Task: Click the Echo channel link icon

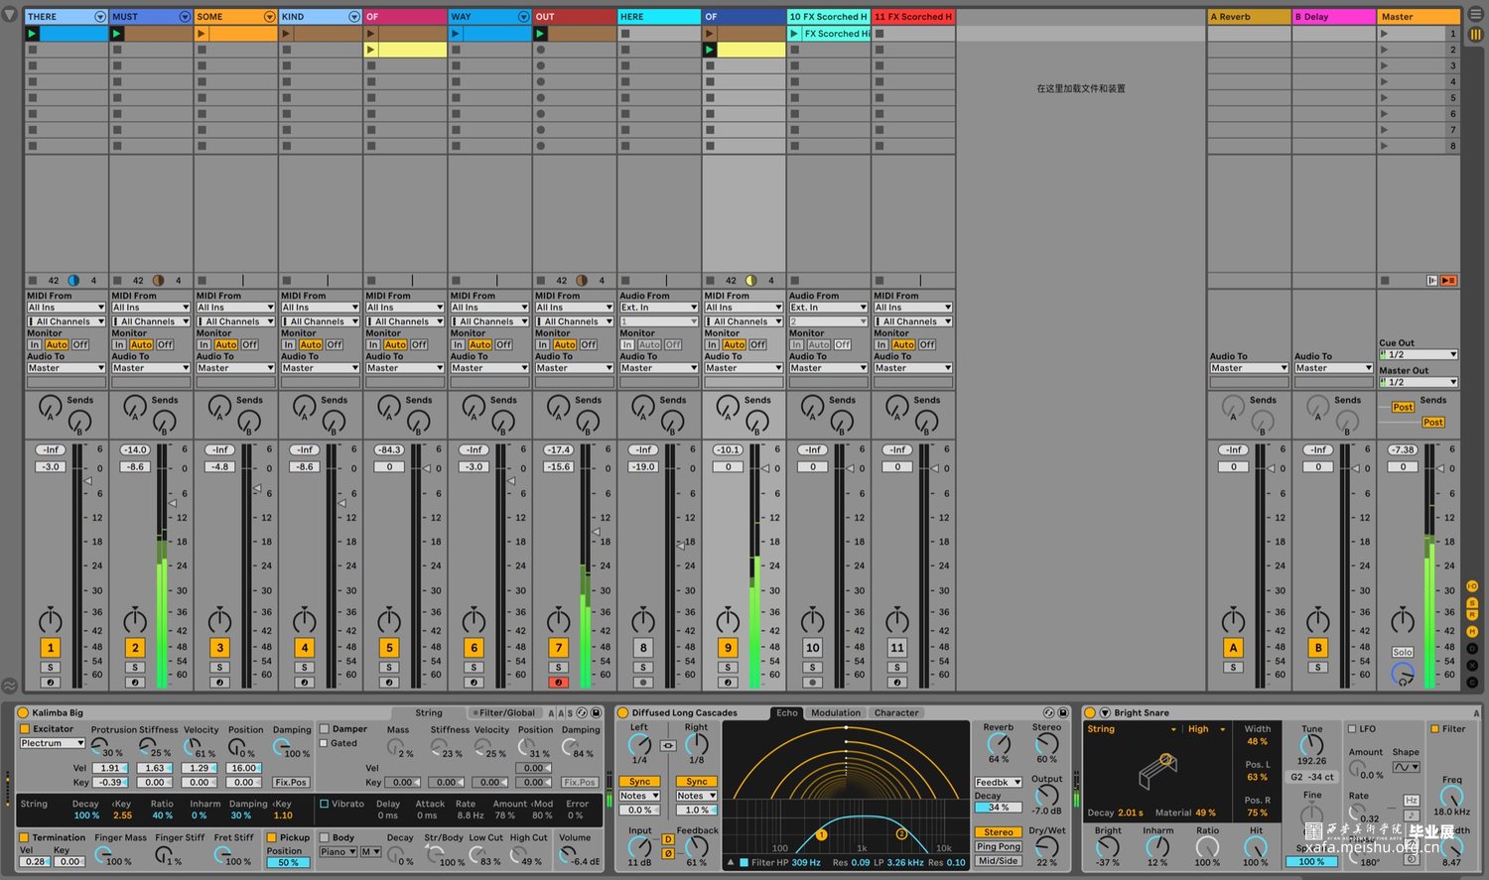Action: point(668,745)
